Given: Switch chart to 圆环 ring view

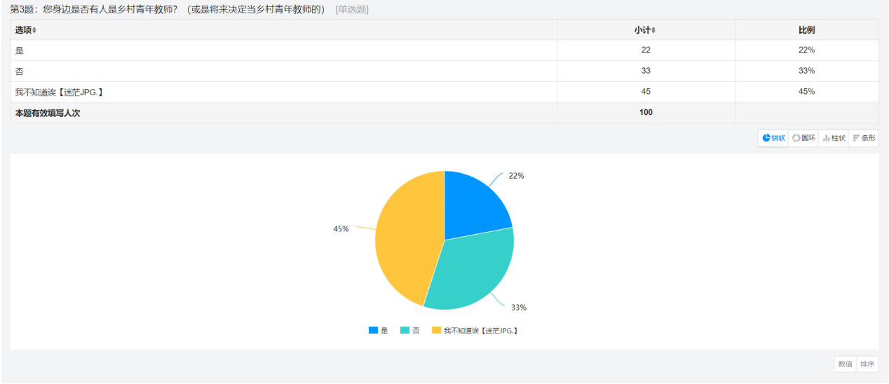Looking at the screenshot, I should click(803, 138).
